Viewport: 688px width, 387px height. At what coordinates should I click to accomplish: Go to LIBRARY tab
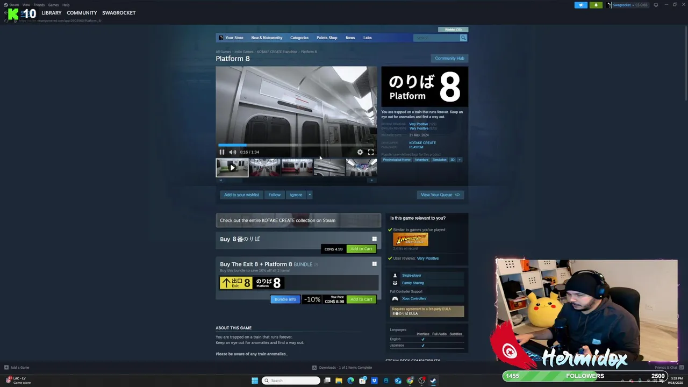tap(52, 13)
